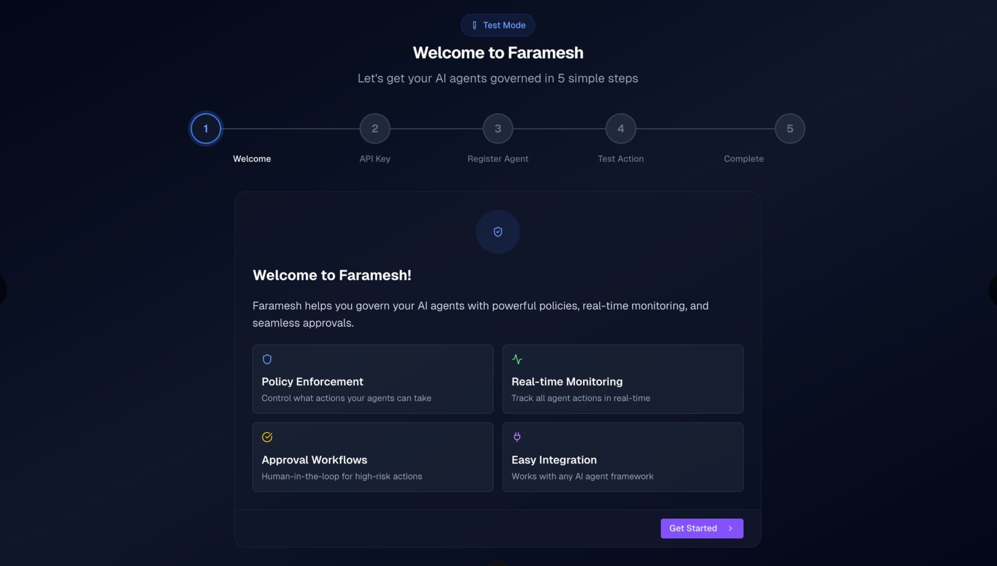
Task: Click the Policy Enforcement shield icon
Action: [267, 359]
